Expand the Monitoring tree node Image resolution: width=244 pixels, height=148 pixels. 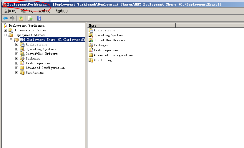[x=17, y=72]
